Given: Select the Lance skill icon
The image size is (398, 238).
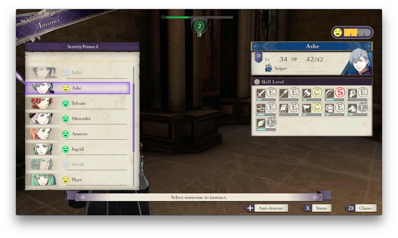Looking at the screenshot, I should click(284, 93).
